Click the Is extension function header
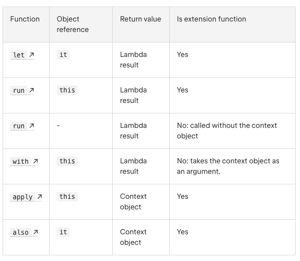 pos(211,19)
